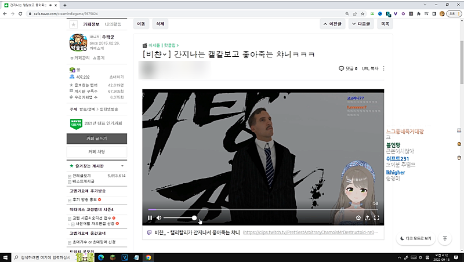Pause the Twitch clip video

click(150, 218)
